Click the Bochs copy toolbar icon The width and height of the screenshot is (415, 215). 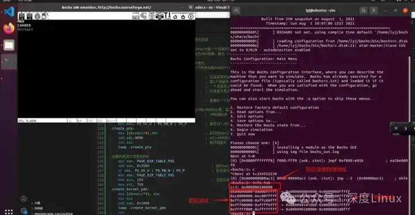pyautogui.click(x=144, y=16)
